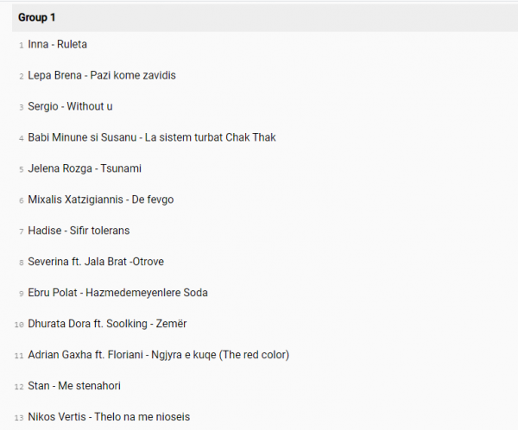Image resolution: width=518 pixels, height=430 pixels.
Task: Select Adrian Gaxha ft. Floriani entry
Action: [x=158, y=355]
